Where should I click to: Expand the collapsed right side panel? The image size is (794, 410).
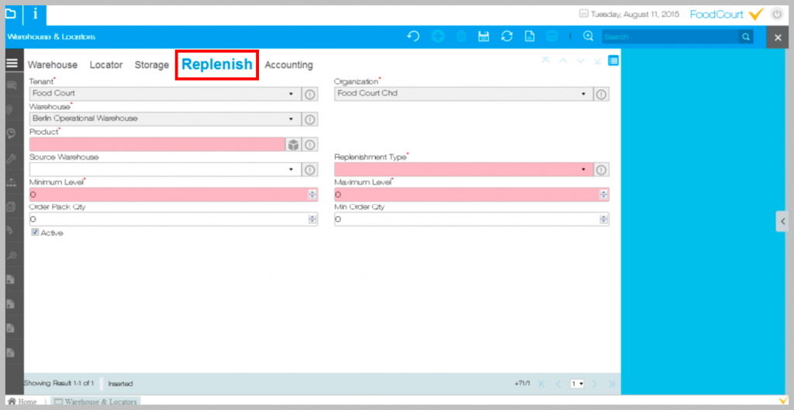coord(782,221)
